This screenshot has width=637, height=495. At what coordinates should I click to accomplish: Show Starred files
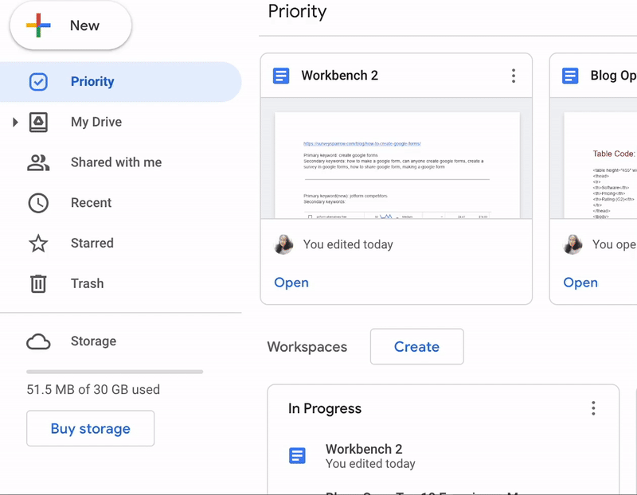click(x=92, y=243)
